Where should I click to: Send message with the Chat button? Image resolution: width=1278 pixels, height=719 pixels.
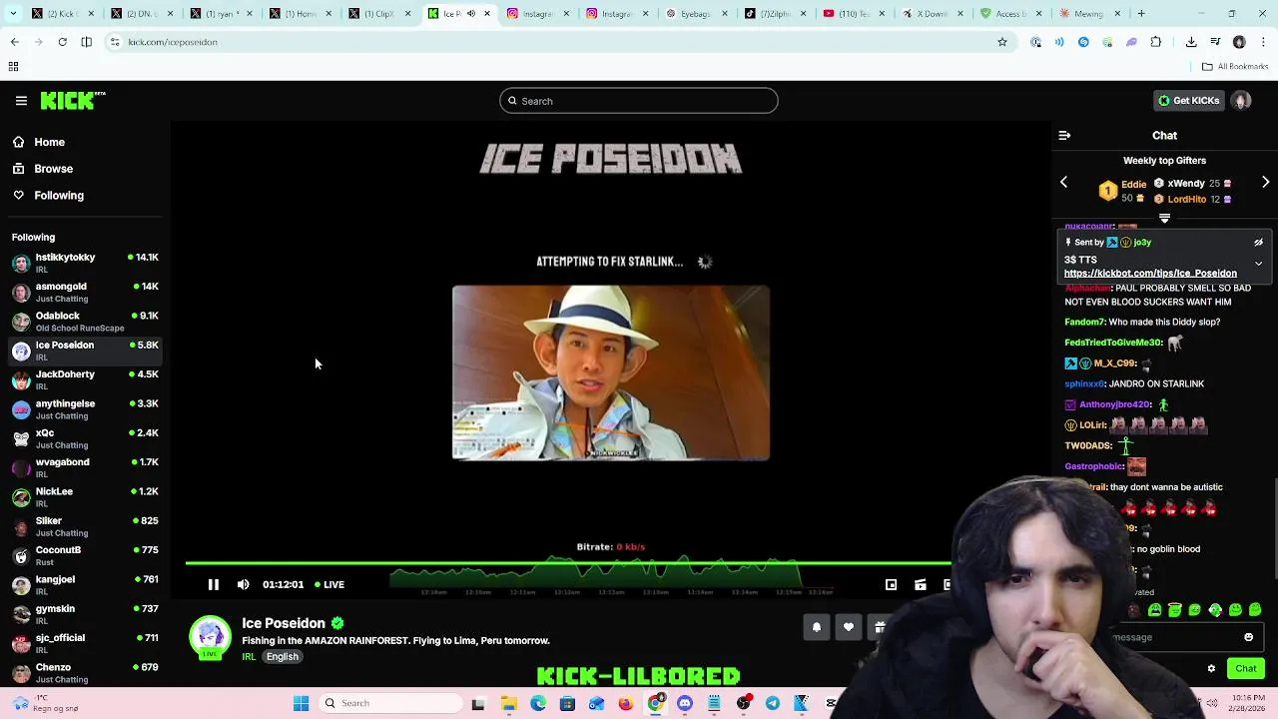click(x=1245, y=669)
